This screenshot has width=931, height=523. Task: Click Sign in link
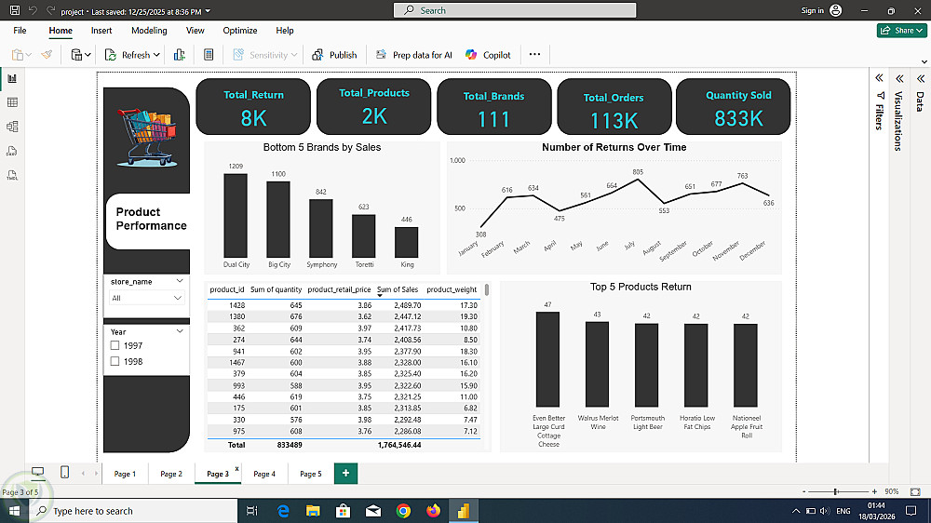812,10
